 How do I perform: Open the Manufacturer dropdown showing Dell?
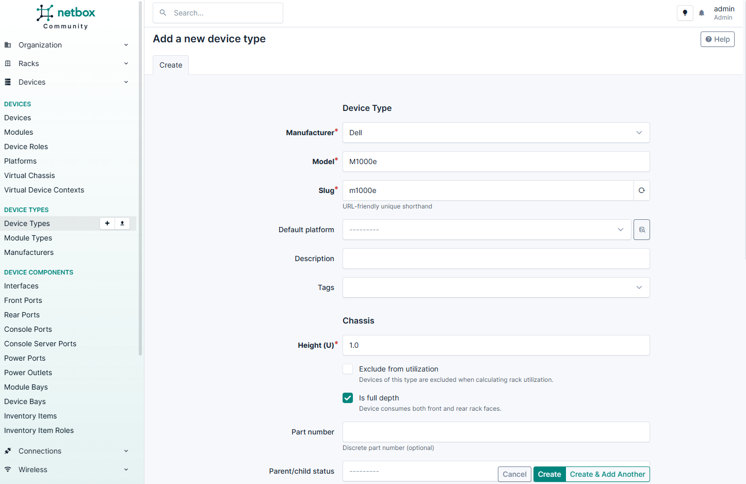point(495,133)
